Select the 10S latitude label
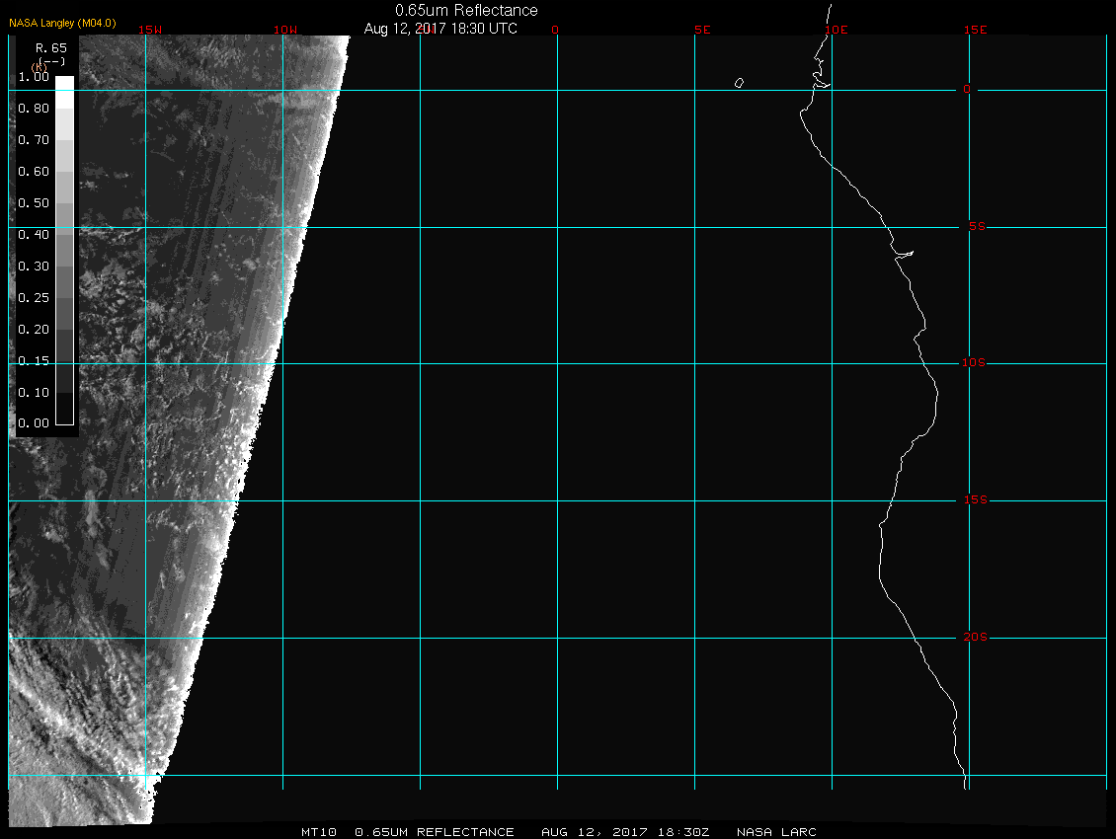The image size is (1116, 839). point(974,363)
